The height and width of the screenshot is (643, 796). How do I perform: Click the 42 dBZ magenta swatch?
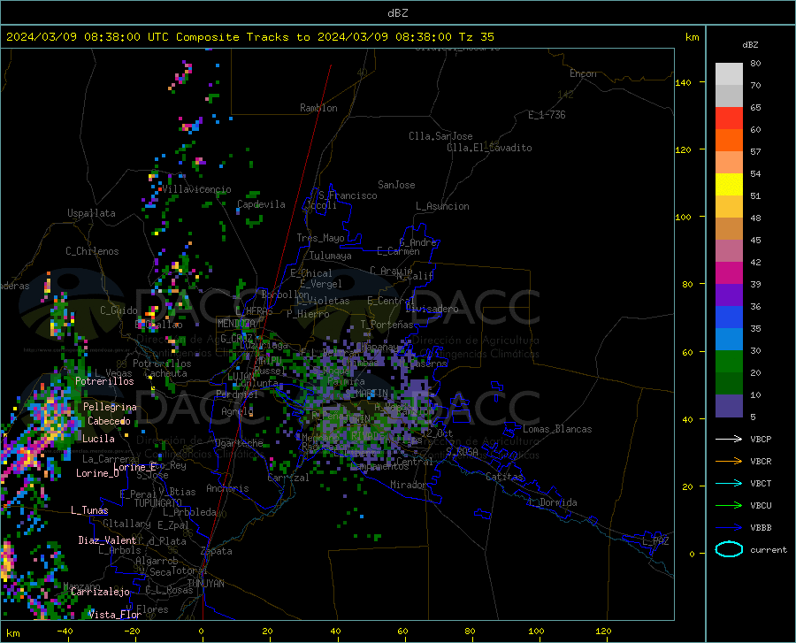[x=729, y=273]
